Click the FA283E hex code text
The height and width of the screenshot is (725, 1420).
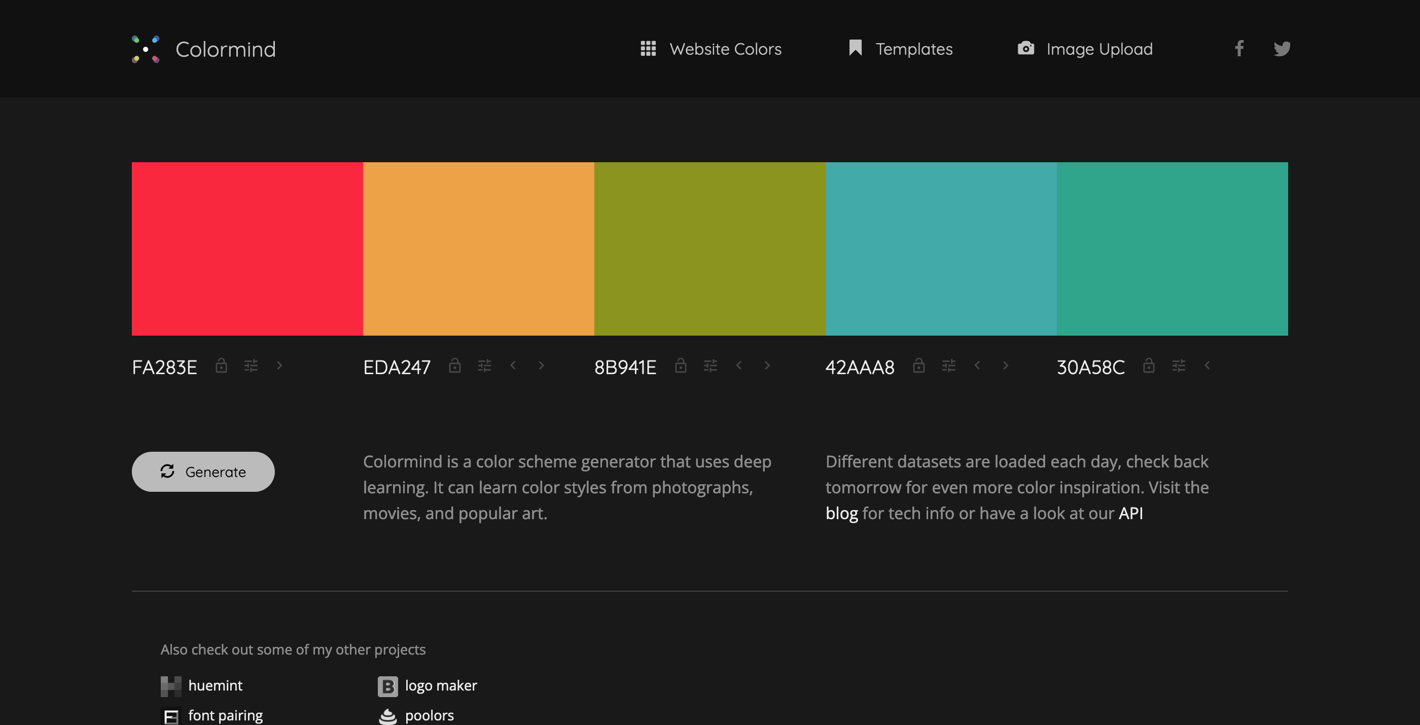pos(164,367)
